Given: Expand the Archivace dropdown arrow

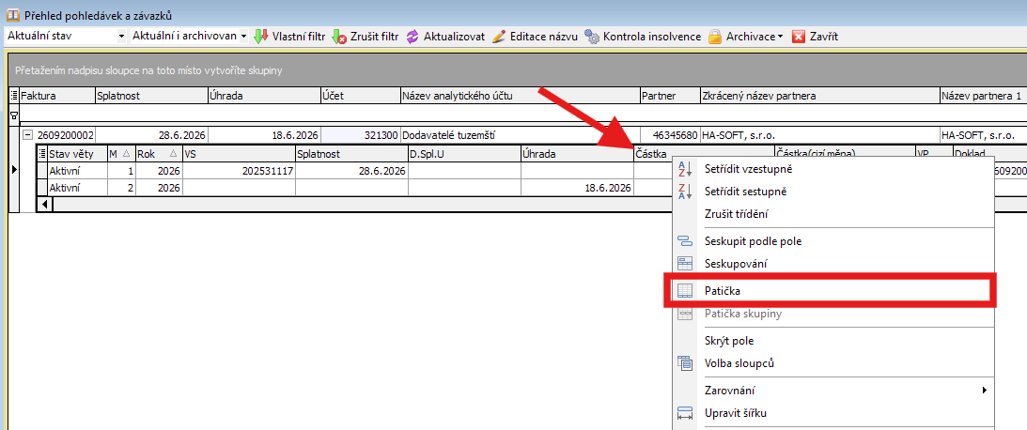Looking at the screenshot, I should click(780, 38).
